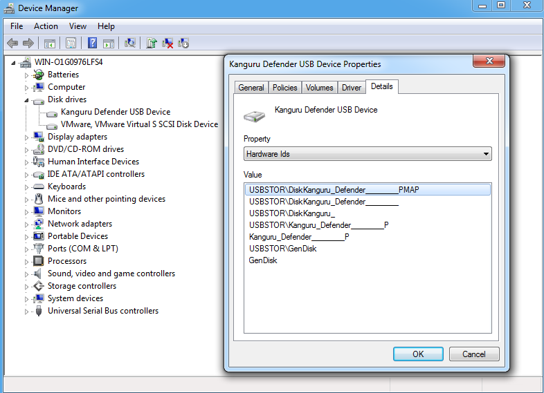The image size is (544, 393).
Task: Click the Uninstall device toolbar icon
Action: (167, 43)
